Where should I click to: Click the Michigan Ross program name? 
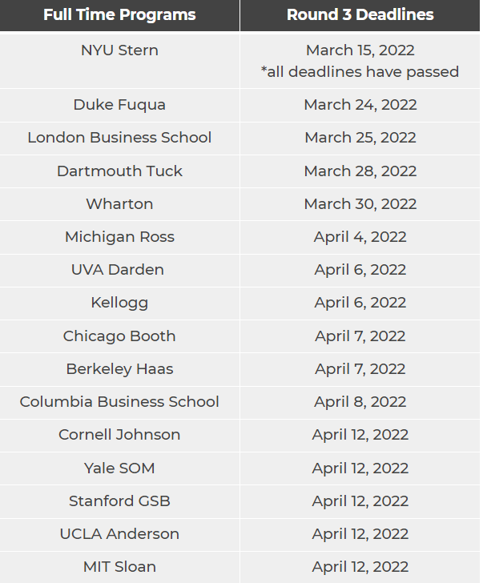pos(119,237)
